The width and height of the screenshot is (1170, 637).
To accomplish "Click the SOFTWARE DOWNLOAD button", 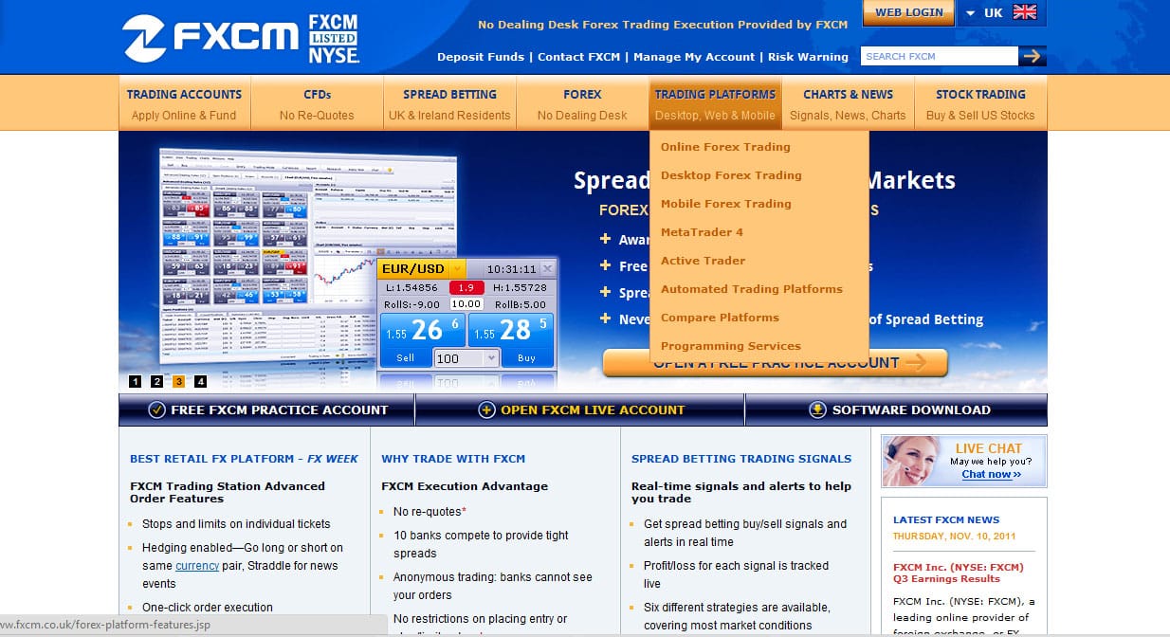I will coord(896,410).
